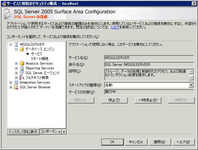Expand the Analysis Services node

click(x=16, y=63)
